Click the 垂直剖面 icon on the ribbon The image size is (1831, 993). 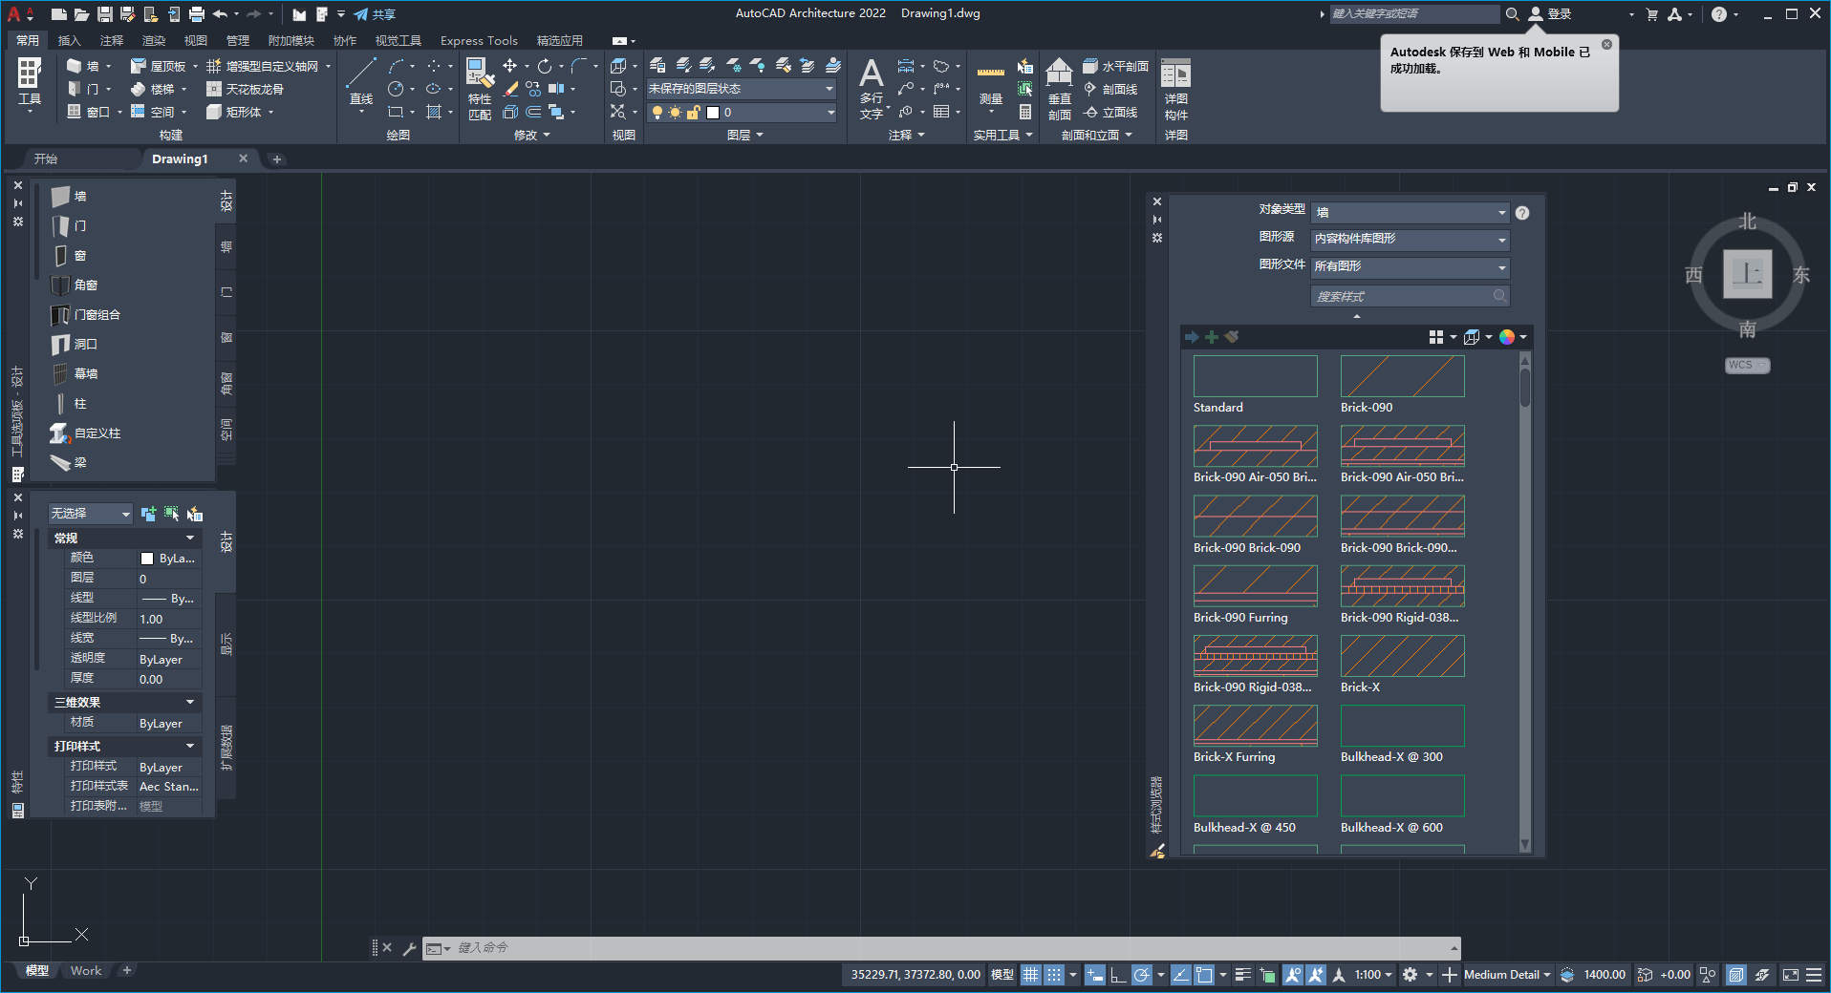[1059, 88]
